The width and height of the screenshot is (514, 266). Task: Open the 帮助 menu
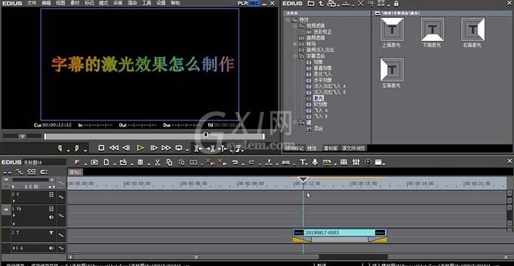[x=175, y=3]
